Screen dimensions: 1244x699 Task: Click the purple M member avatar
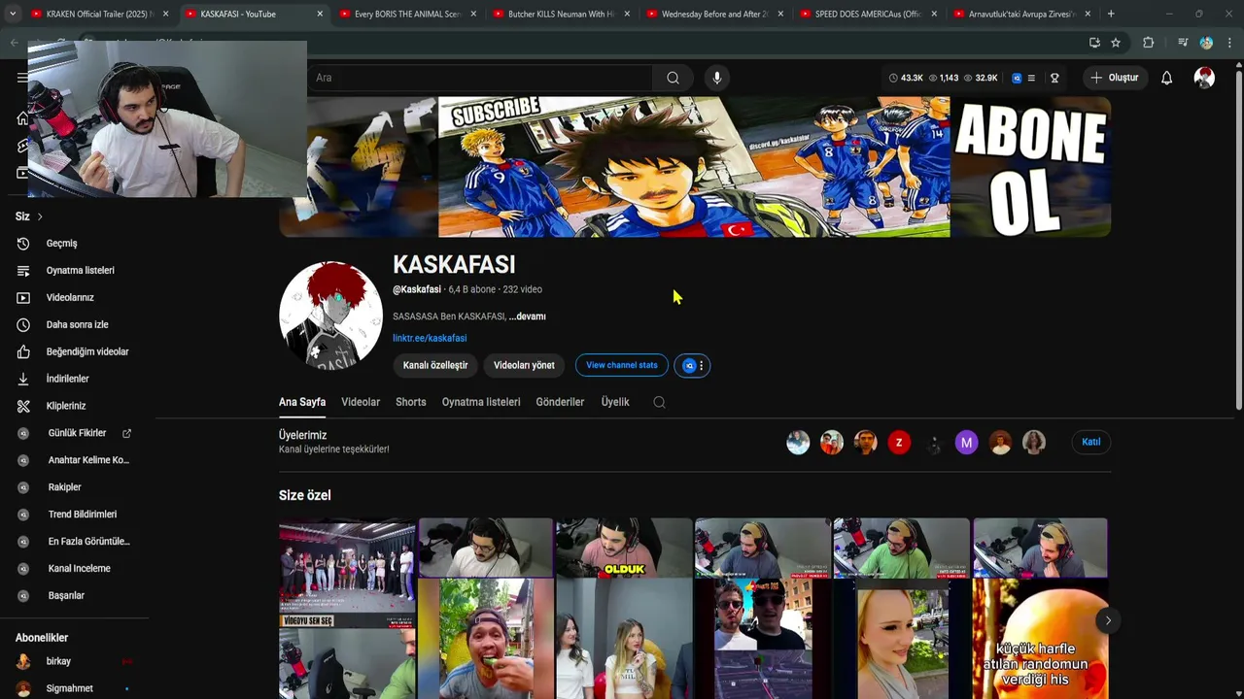(x=966, y=443)
